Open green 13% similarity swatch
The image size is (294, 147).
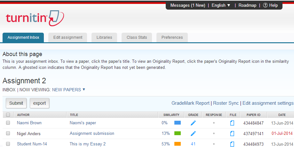click(x=177, y=133)
